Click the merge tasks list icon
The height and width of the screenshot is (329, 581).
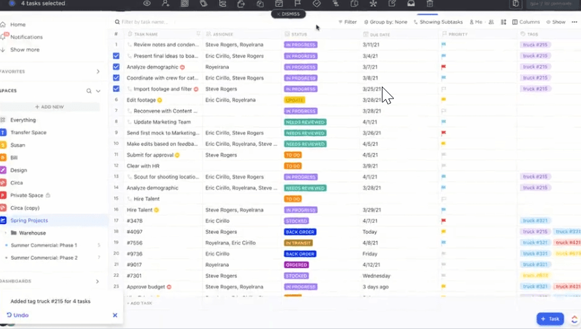[x=335, y=4]
